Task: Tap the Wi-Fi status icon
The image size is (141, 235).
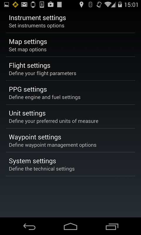Action: (x=108, y=4)
